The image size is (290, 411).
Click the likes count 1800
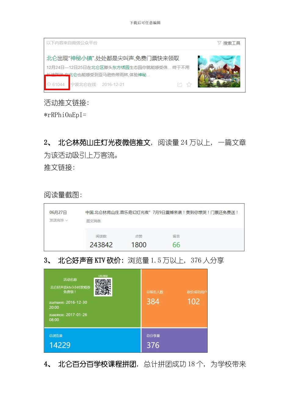[139, 245]
